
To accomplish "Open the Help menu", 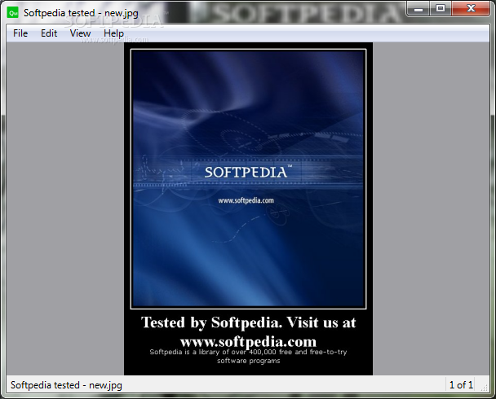I will [113, 33].
